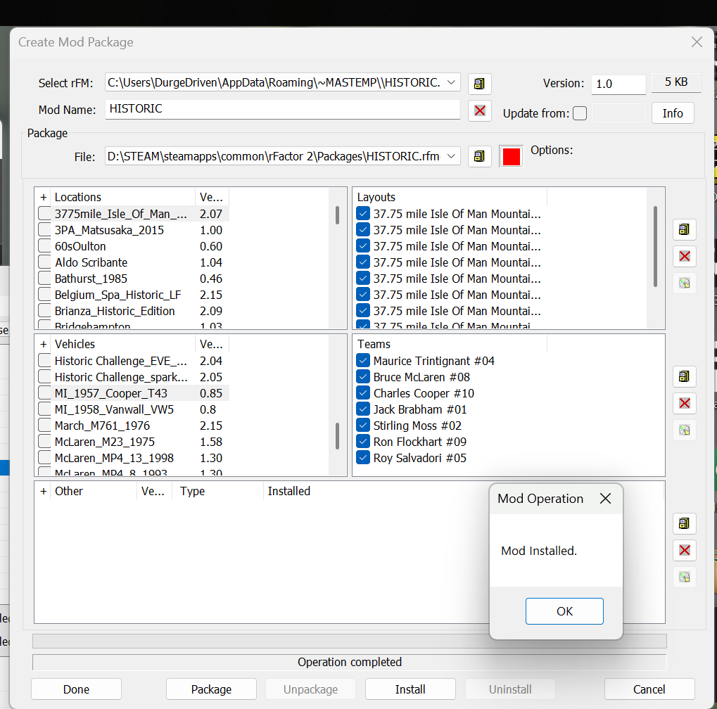Select MI_1958_Vanwall_VW5 vehicle row

pos(134,409)
